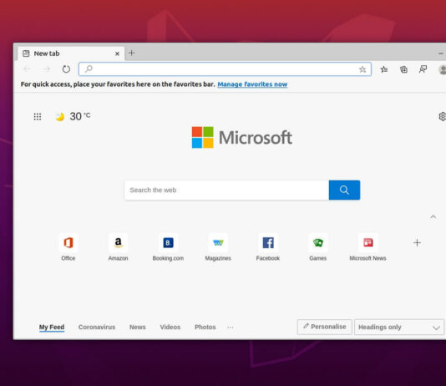Add this page to favorites star
The height and width of the screenshot is (386, 446).
pyautogui.click(x=362, y=69)
